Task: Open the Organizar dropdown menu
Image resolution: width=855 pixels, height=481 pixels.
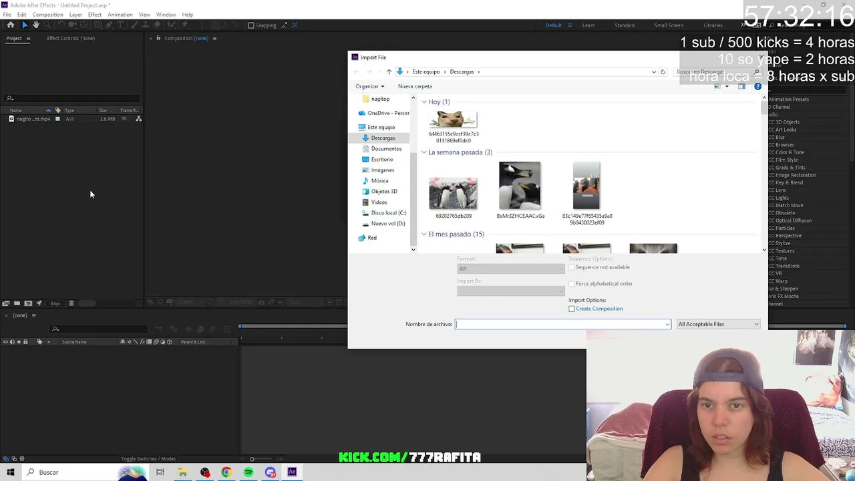Action: (370, 86)
